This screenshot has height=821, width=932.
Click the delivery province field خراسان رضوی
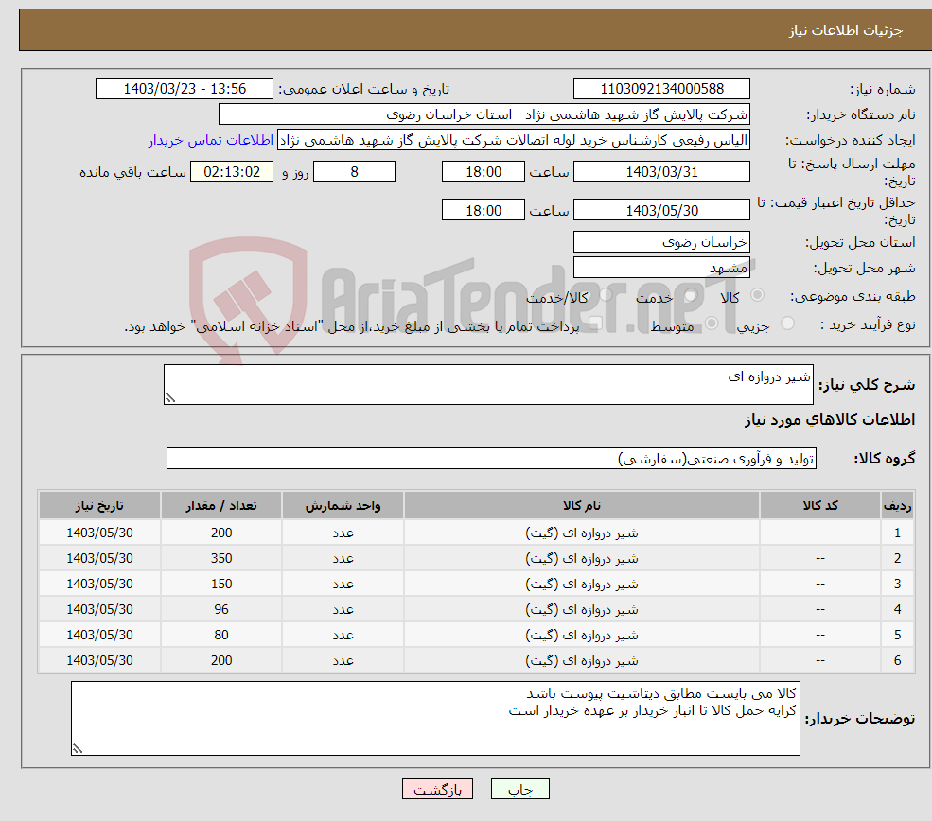point(661,242)
